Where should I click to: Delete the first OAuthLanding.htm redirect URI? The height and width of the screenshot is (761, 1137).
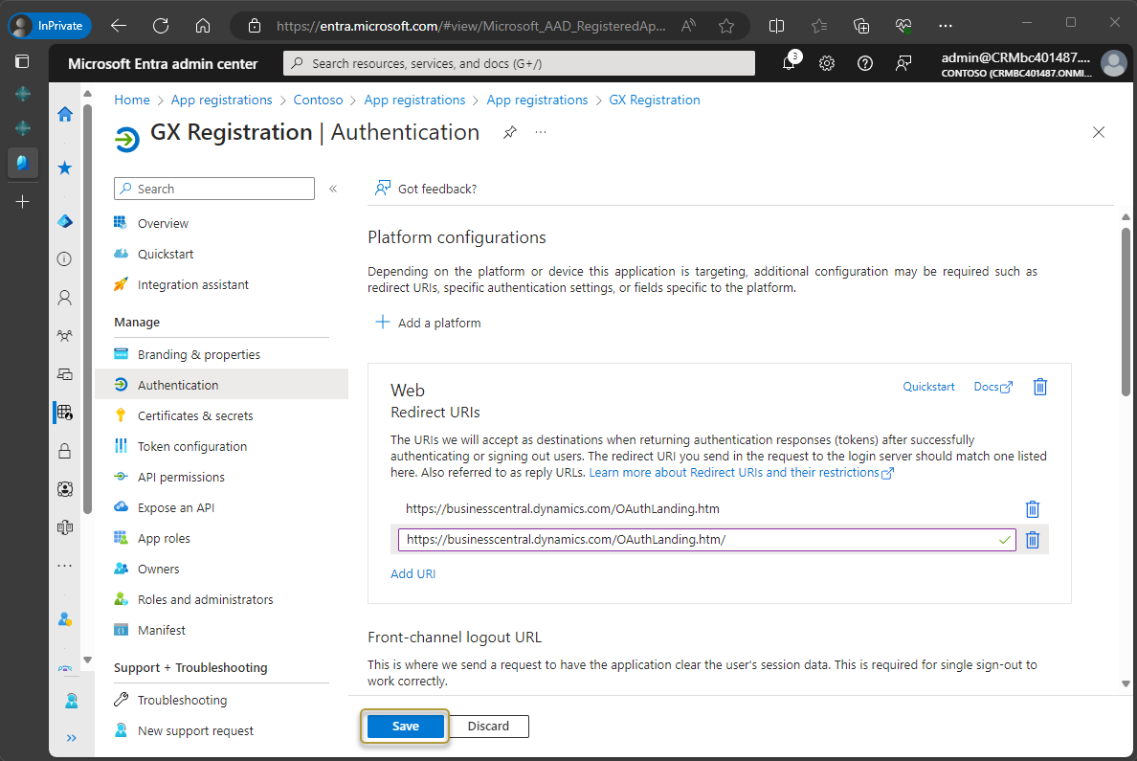(1032, 509)
